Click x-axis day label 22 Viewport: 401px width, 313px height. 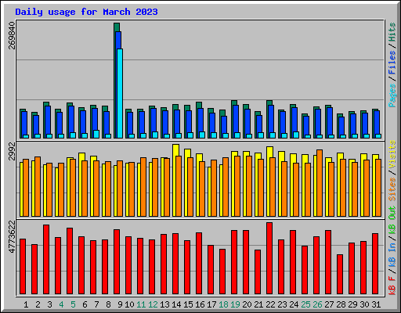tap(270, 304)
